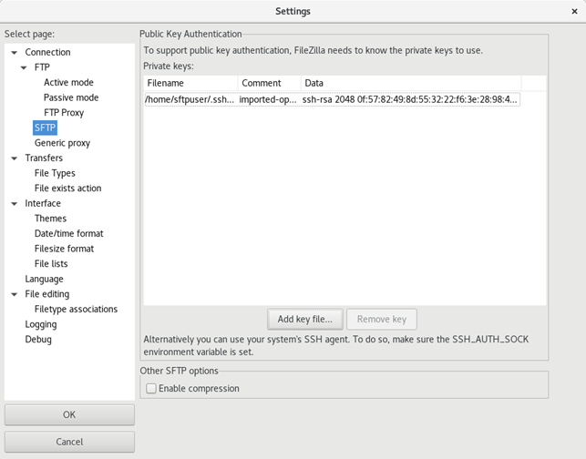Sort keys by Filename column header
Screen dimensions: 586x459
[190, 83]
